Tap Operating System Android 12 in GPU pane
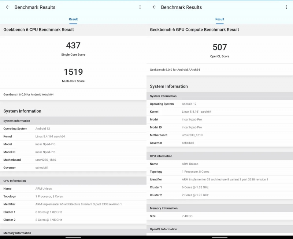Screen dimensions: 293x239 click(x=220, y=104)
